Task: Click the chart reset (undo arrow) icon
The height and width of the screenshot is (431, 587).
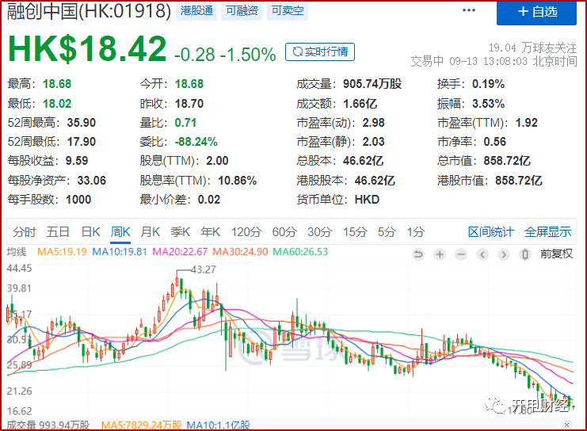Action: (x=418, y=254)
